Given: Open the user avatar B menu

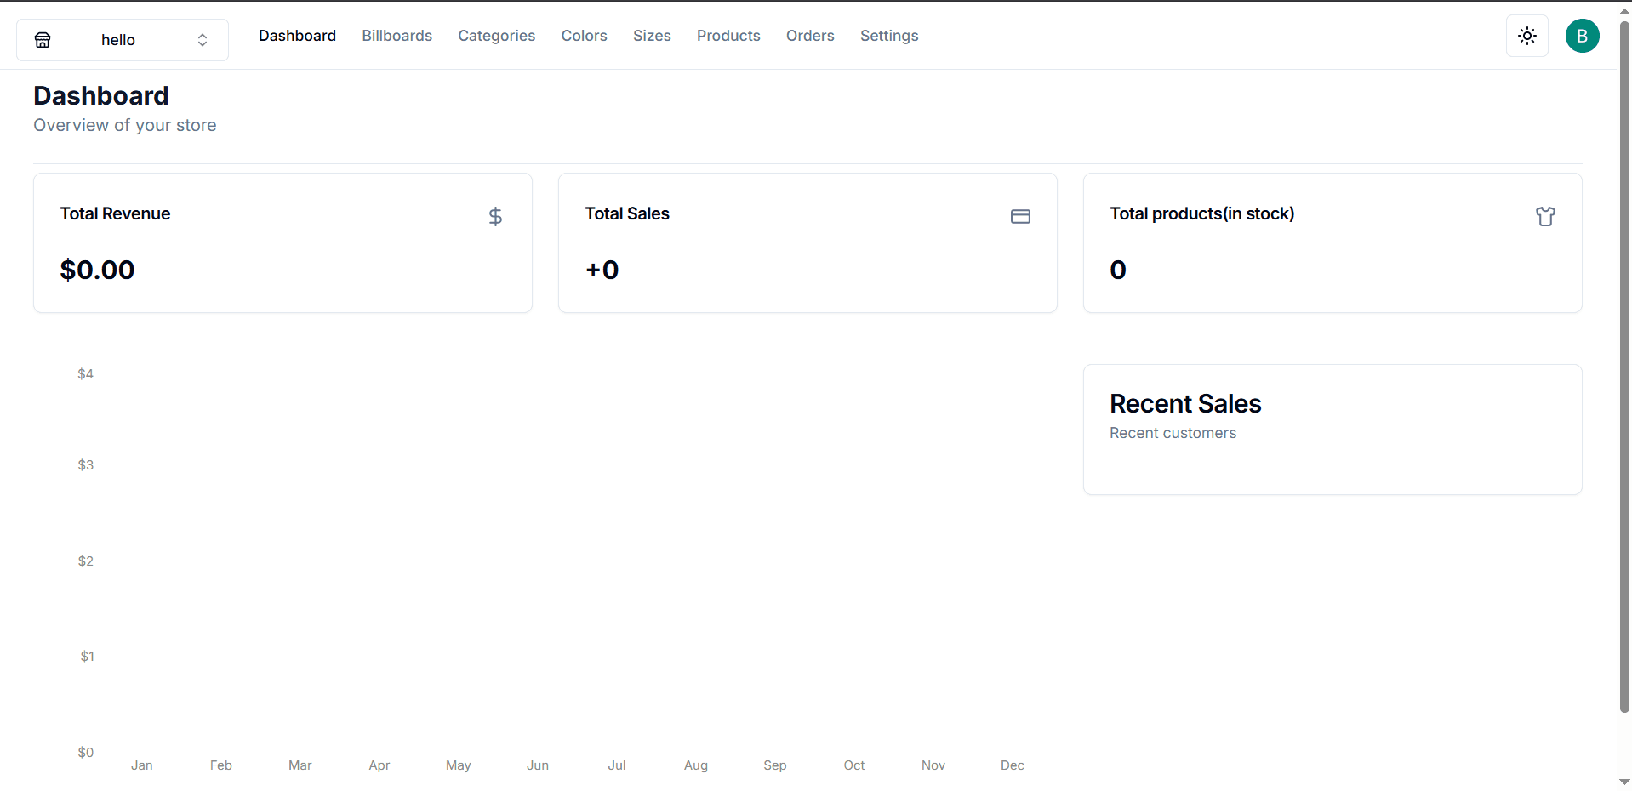Looking at the screenshot, I should click(x=1583, y=36).
